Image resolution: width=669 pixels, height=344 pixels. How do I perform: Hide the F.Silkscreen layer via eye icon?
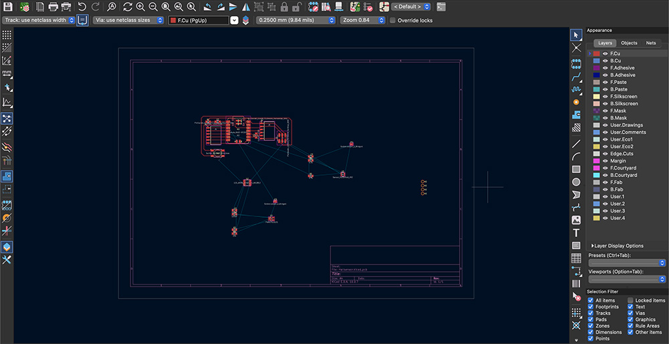click(x=605, y=97)
